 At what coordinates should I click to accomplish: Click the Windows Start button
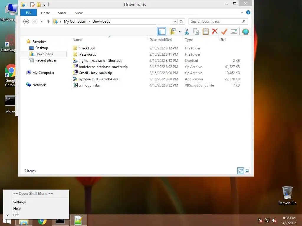pyautogui.click(x=7, y=221)
